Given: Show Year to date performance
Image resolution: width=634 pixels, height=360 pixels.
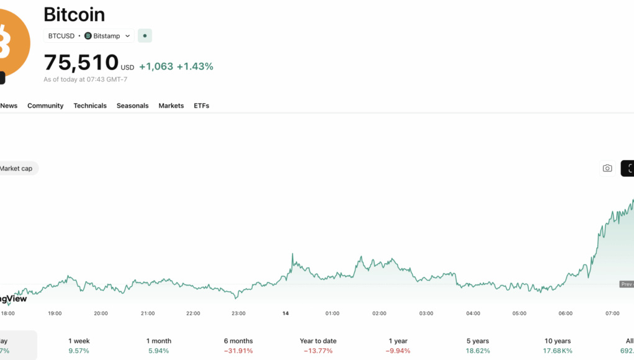Looking at the screenshot, I should pos(318,346).
